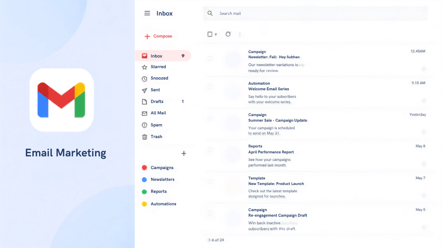Click the Spam warning icon
The image size is (442, 248).
point(144,125)
